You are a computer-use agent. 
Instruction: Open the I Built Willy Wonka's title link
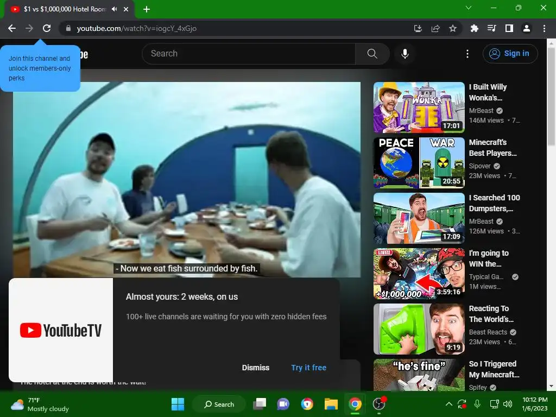[x=488, y=92]
